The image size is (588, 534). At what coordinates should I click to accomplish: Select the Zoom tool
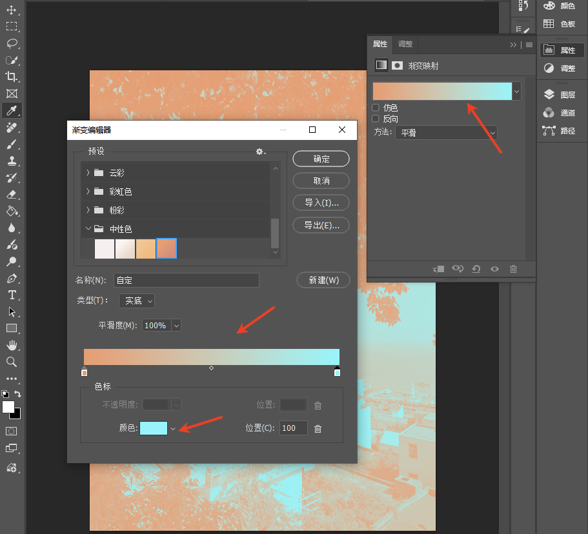pos(11,362)
